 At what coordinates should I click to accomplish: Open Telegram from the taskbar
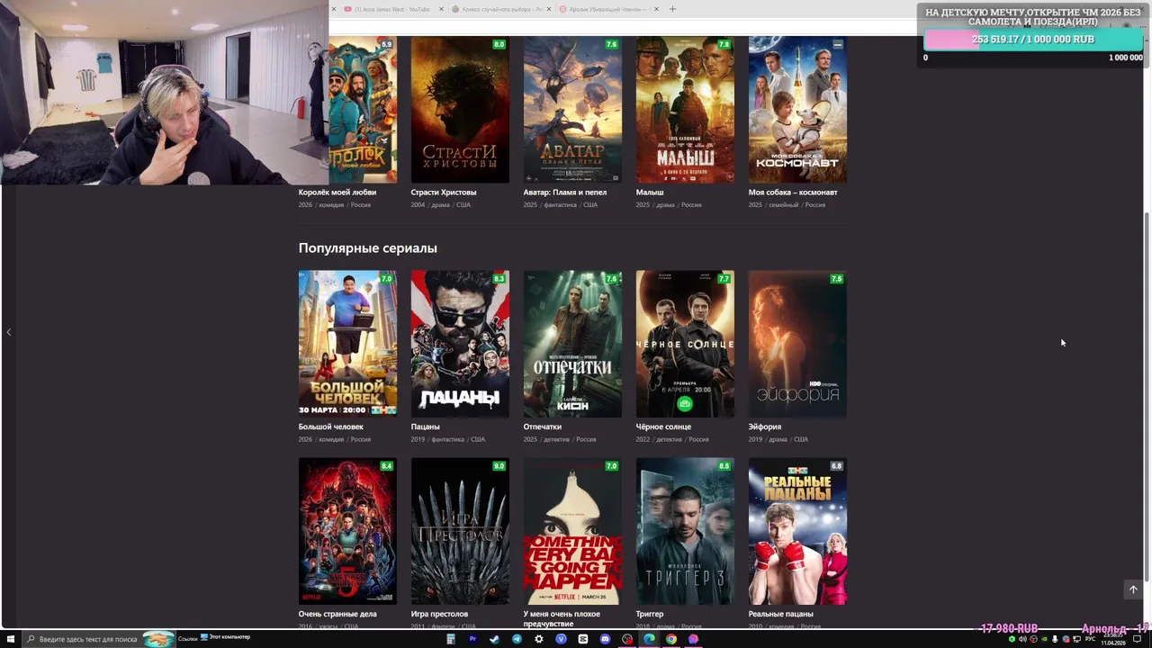coord(517,639)
